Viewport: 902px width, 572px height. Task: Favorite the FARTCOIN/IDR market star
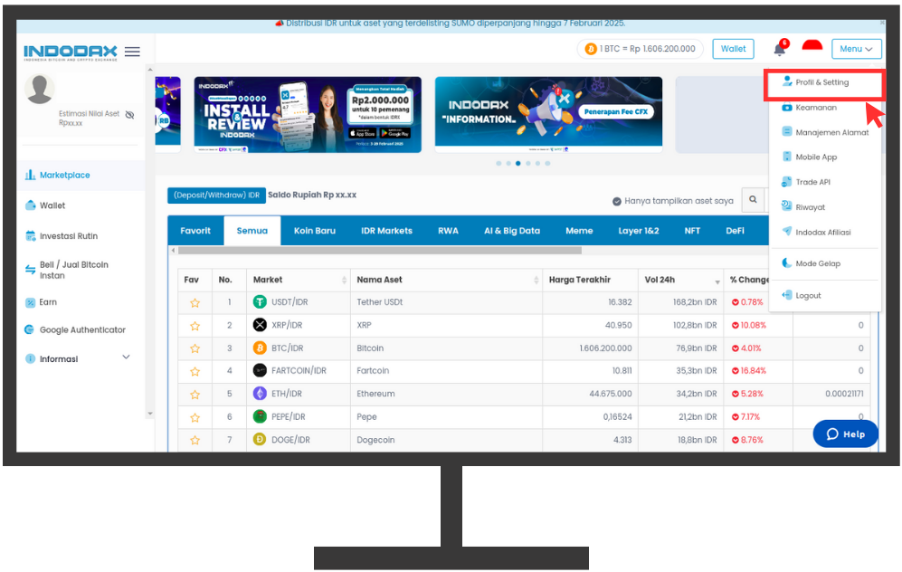coord(195,371)
